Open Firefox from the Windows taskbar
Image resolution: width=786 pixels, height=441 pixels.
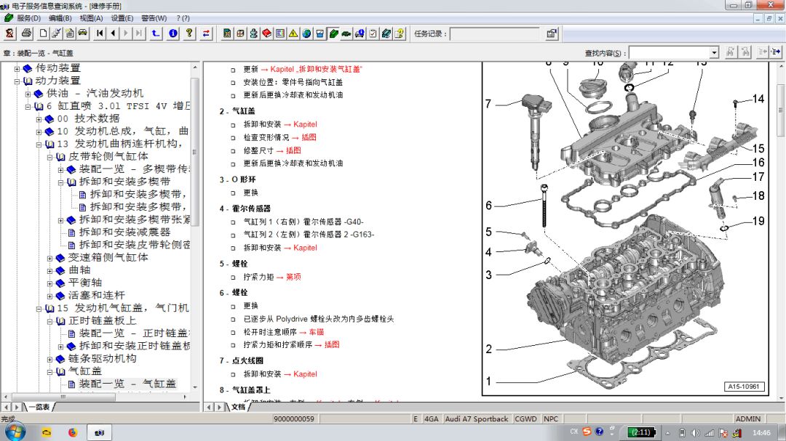coord(72,432)
